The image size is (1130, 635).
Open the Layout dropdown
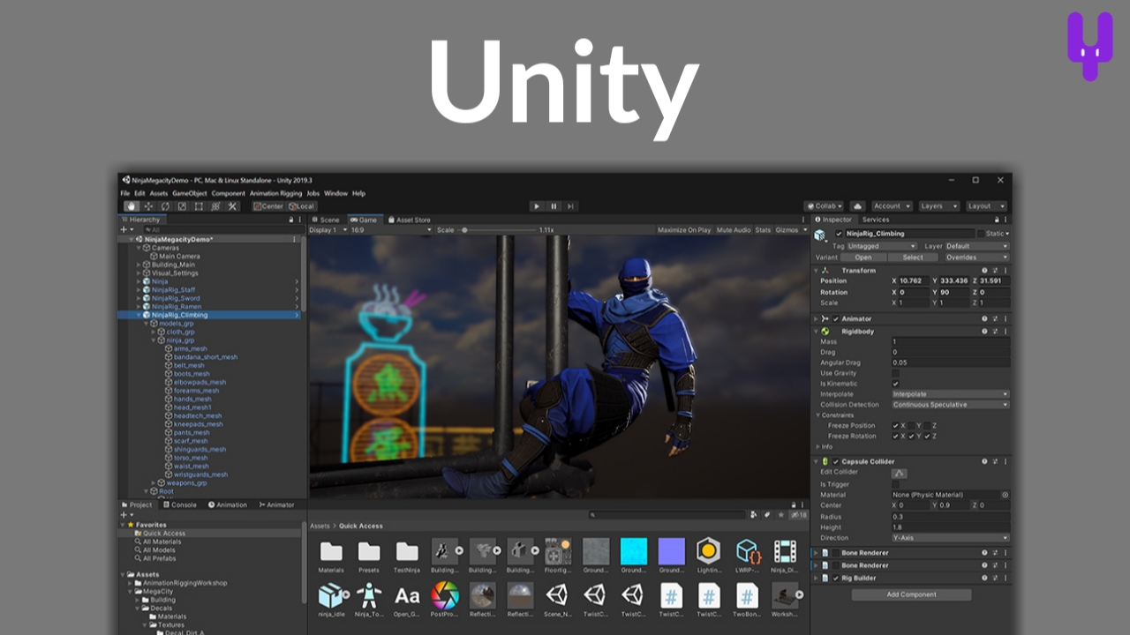click(985, 206)
